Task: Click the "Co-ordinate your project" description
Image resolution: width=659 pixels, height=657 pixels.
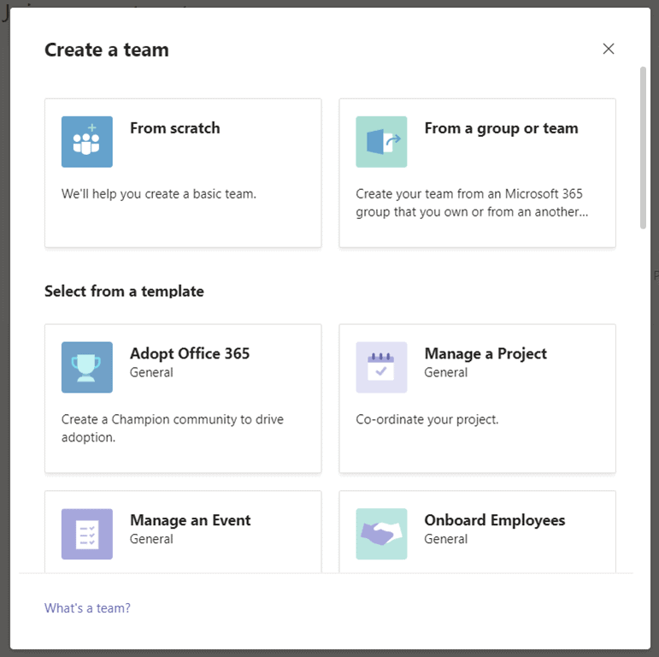Action: point(427,419)
